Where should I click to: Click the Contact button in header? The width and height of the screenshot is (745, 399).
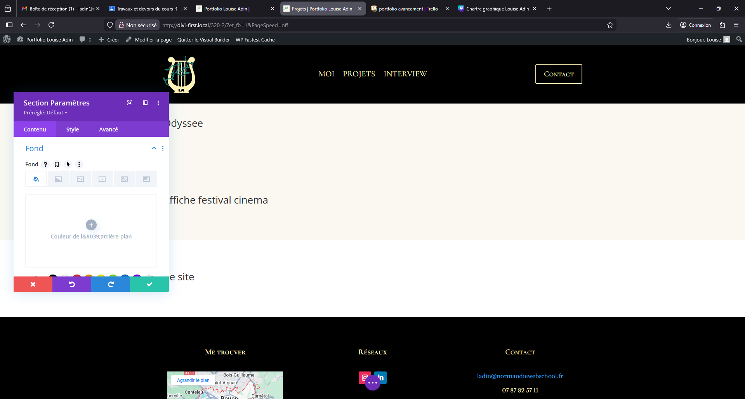point(558,74)
